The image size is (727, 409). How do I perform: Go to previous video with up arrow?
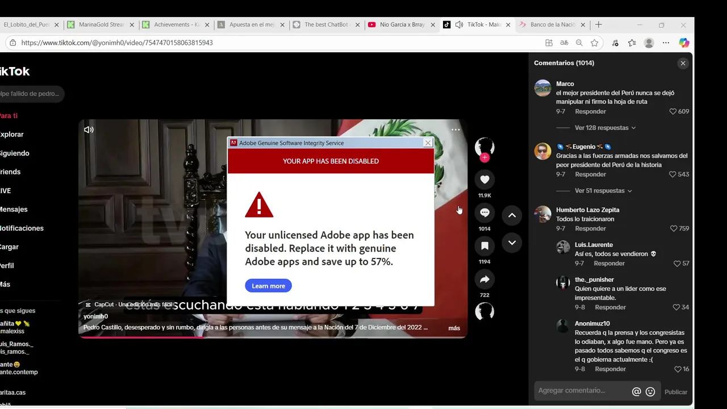click(512, 215)
